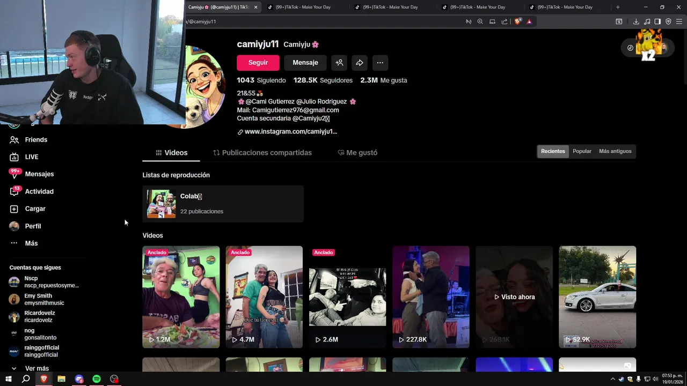Open followed account Emy Smith
Screen dimensions: 687x386
[36, 299]
